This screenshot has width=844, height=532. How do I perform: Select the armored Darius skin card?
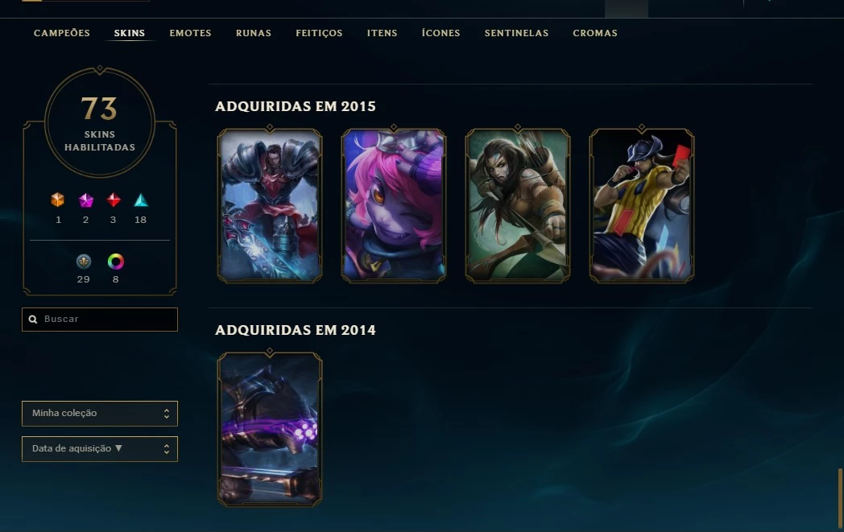point(270,205)
